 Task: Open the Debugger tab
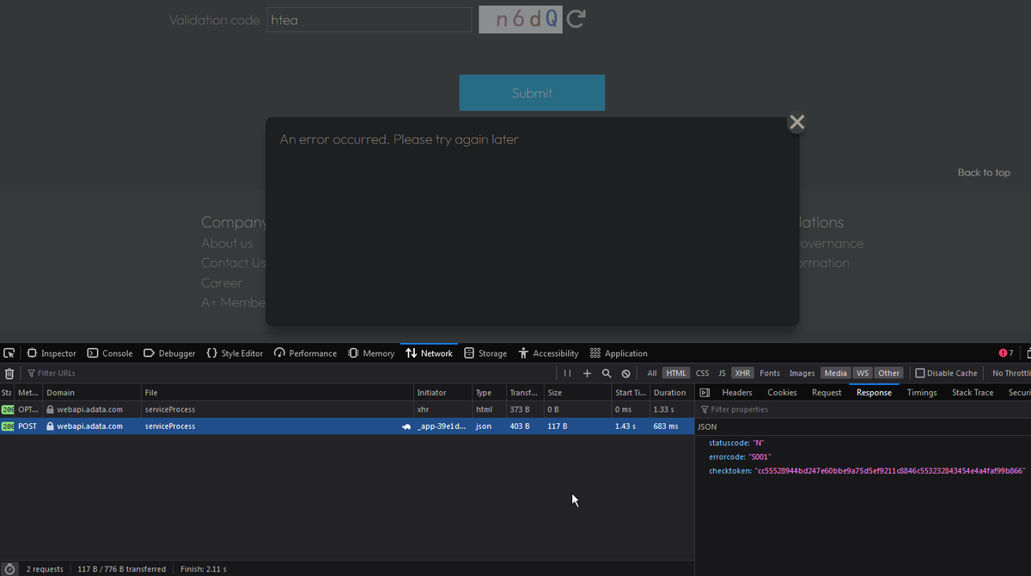pos(169,353)
